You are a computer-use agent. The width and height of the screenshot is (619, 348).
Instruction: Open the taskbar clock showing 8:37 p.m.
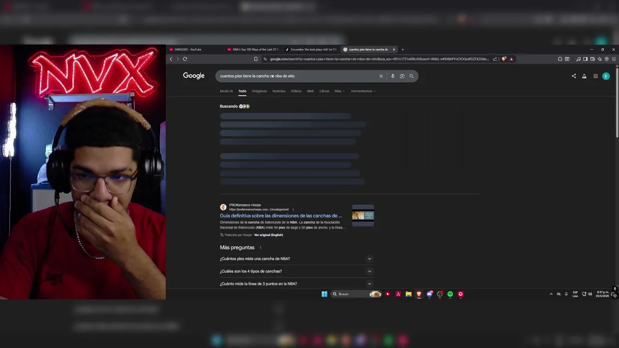tap(603, 294)
